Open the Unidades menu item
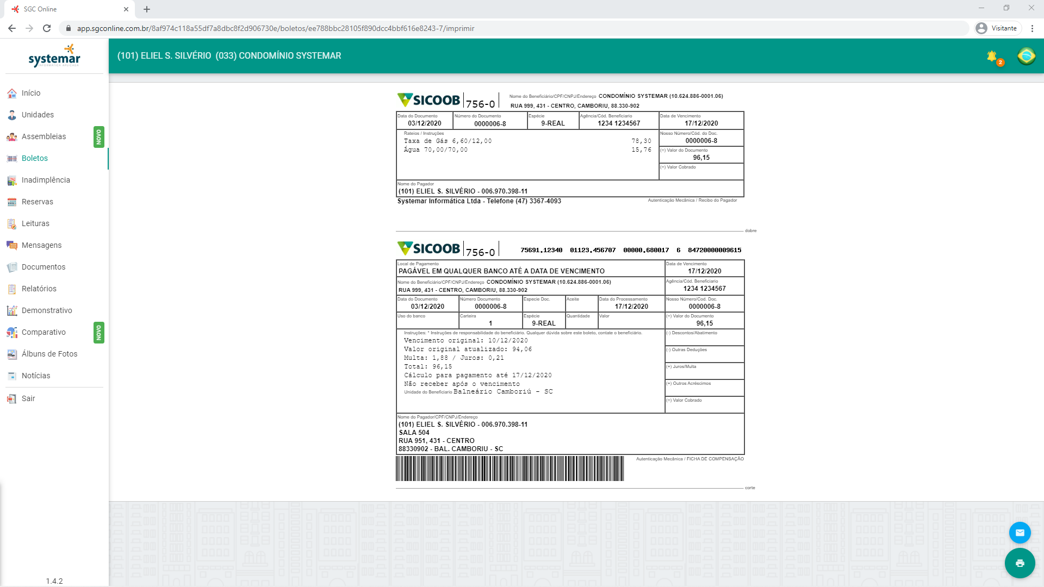The height and width of the screenshot is (587, 1044). (x=54, y=115)
